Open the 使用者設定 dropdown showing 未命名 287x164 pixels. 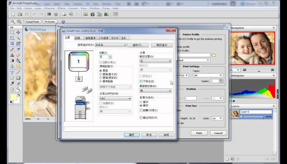(111, 45)
